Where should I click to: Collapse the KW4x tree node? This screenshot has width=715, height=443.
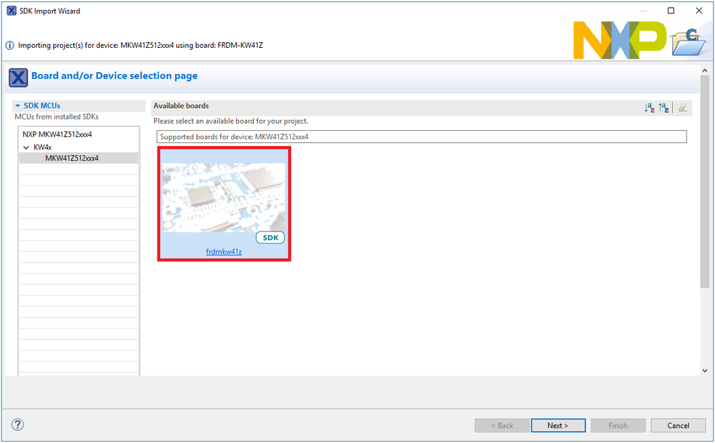point(26,147)
